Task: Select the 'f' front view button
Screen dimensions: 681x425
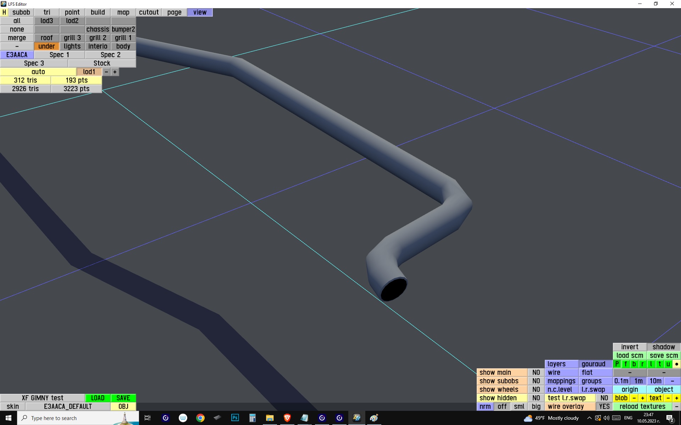Action: (x=625, y=364)
